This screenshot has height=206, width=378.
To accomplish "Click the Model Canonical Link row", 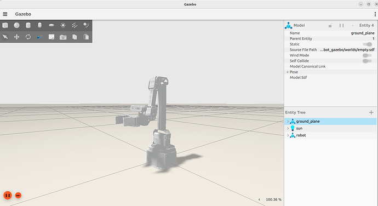I will (330, 66).
